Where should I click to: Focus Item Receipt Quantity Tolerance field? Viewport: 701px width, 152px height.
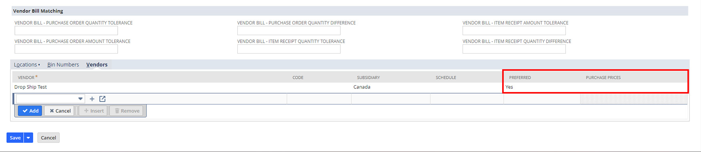(289, 49)
